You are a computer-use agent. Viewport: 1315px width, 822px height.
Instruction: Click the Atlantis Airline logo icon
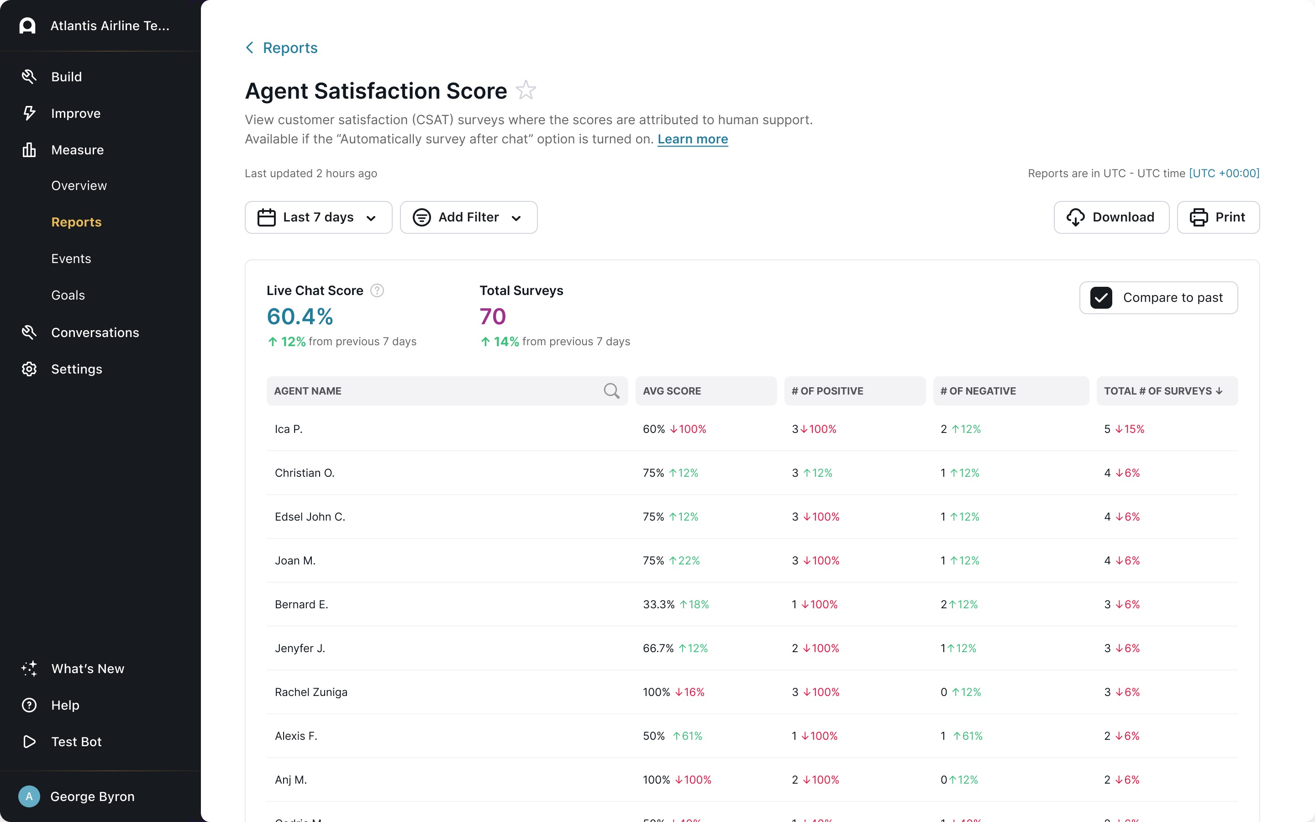27,26
